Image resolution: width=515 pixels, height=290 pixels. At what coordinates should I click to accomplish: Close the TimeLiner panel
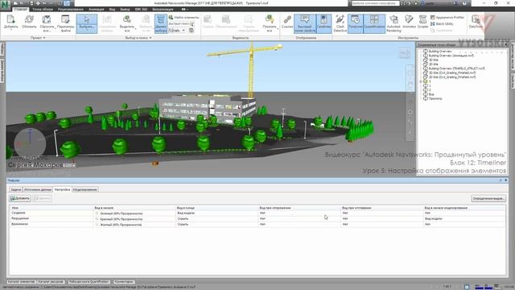pyautogui.click(x=506, y=180)
